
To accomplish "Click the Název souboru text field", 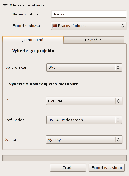I will (x=89, y=14).
